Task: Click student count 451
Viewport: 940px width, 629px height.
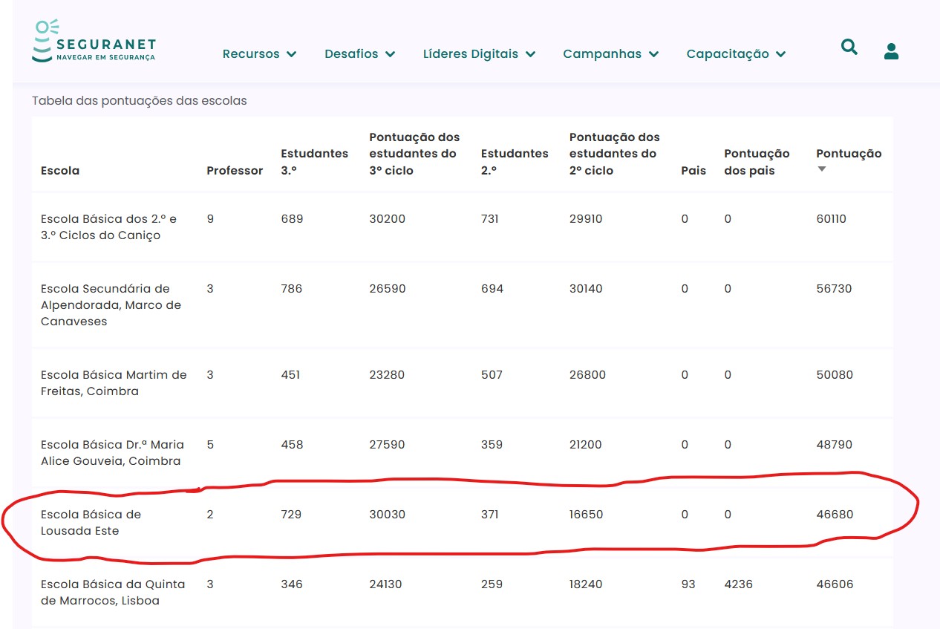Action: pos(290,375)
